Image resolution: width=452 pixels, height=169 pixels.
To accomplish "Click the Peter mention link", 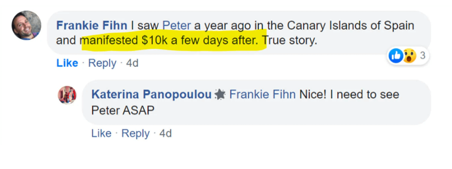I will [x=177, y=26].
